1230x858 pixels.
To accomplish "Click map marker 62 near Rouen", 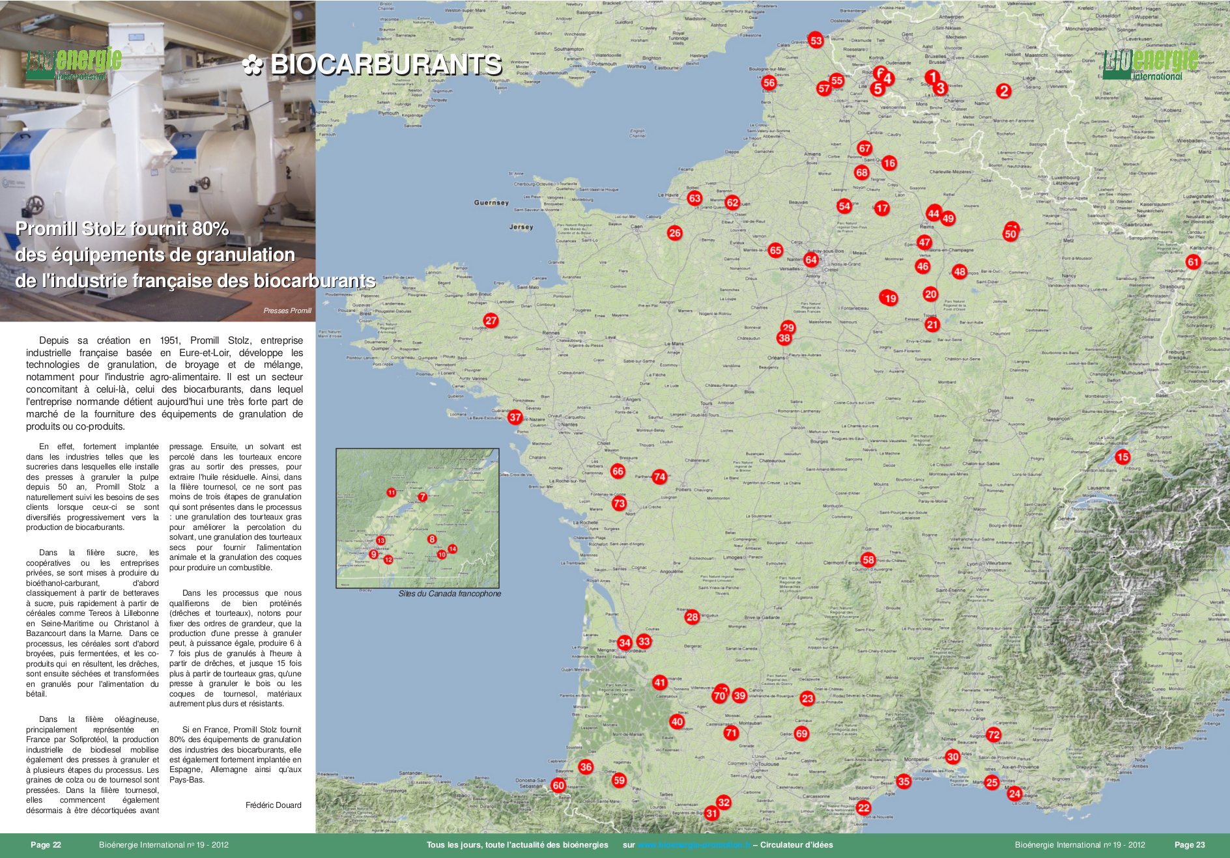I will [732, 202].
